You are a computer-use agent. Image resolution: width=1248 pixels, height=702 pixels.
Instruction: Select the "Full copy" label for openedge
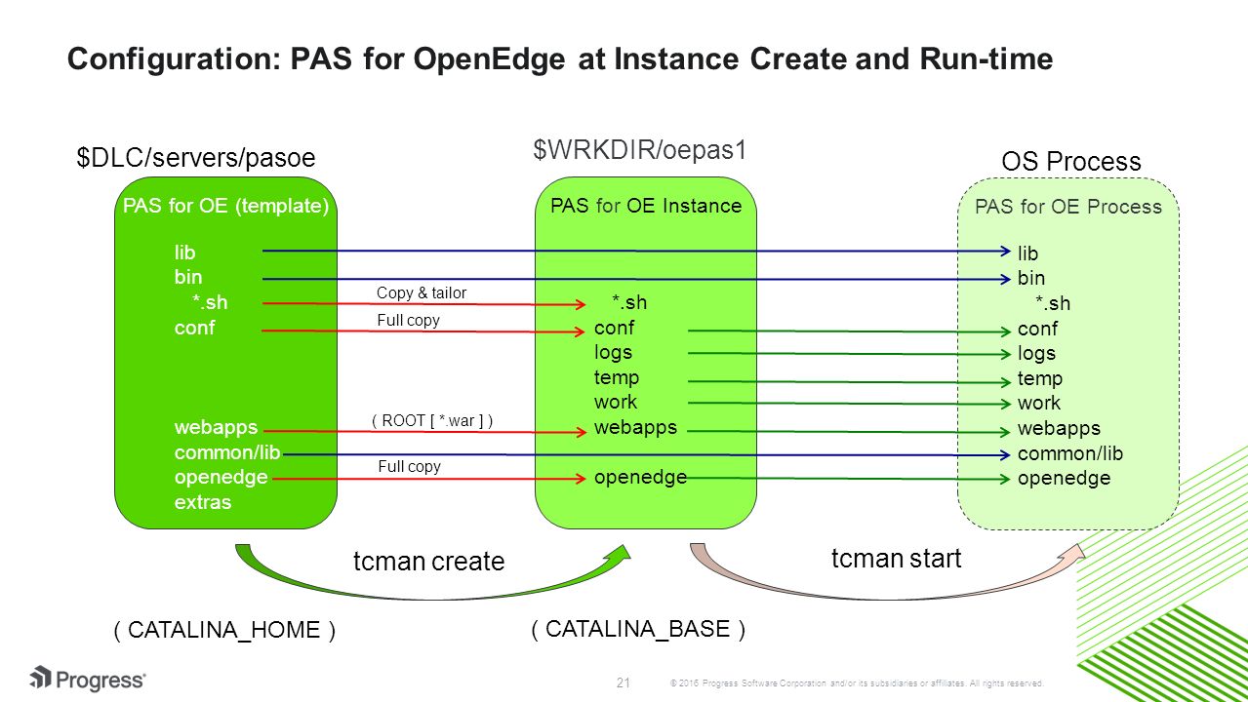pos(409,466)
